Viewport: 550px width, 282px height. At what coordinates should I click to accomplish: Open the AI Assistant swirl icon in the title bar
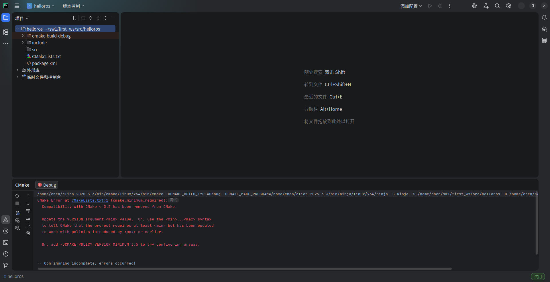(x=474, y=6)
